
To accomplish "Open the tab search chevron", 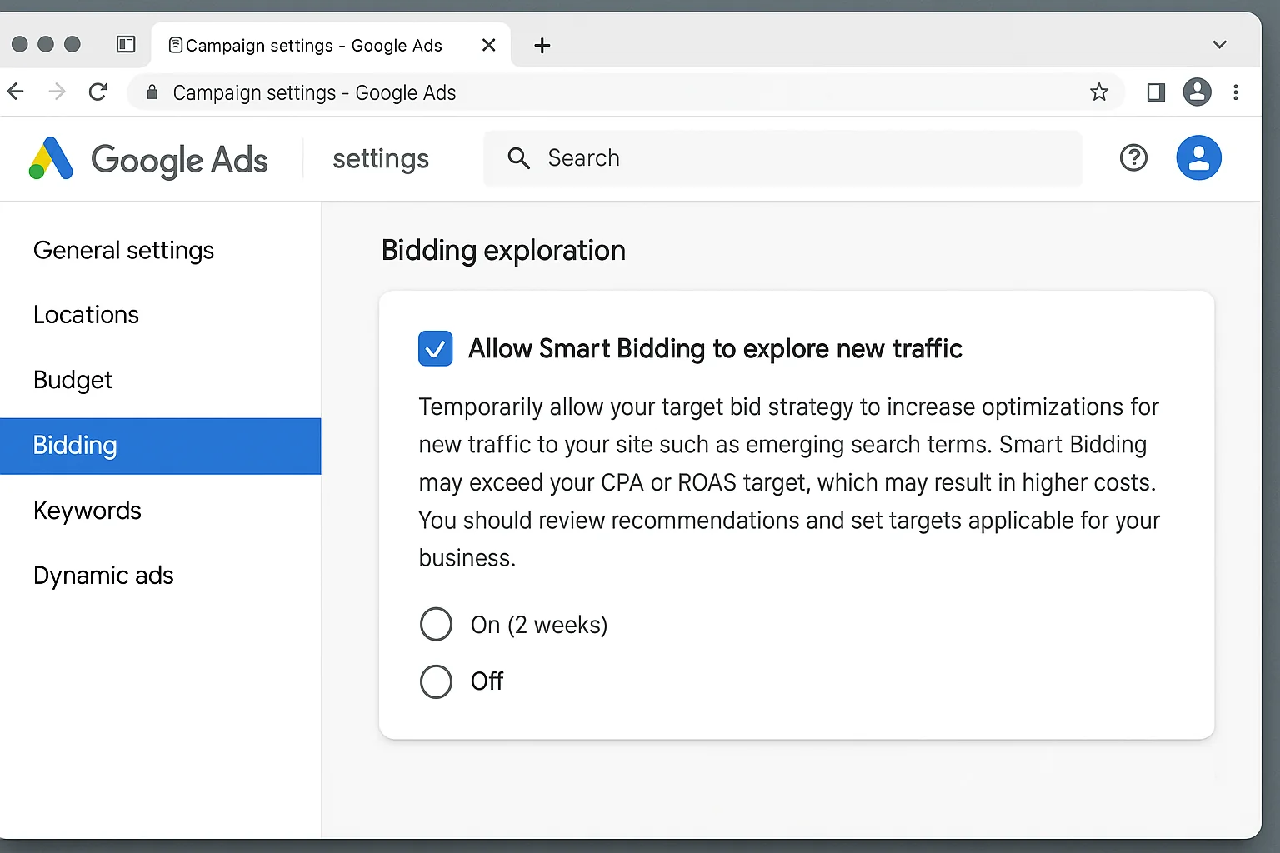I will pyautogui.click(x=1219, y=45).
